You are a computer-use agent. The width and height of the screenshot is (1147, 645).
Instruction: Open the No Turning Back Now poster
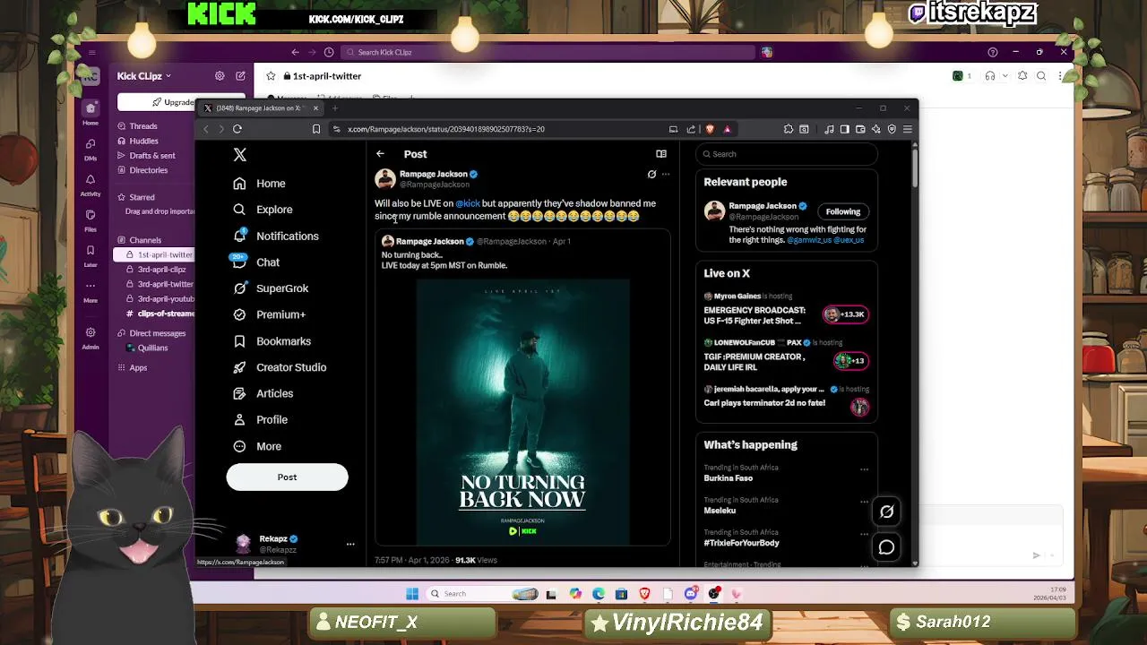[522, 412]
